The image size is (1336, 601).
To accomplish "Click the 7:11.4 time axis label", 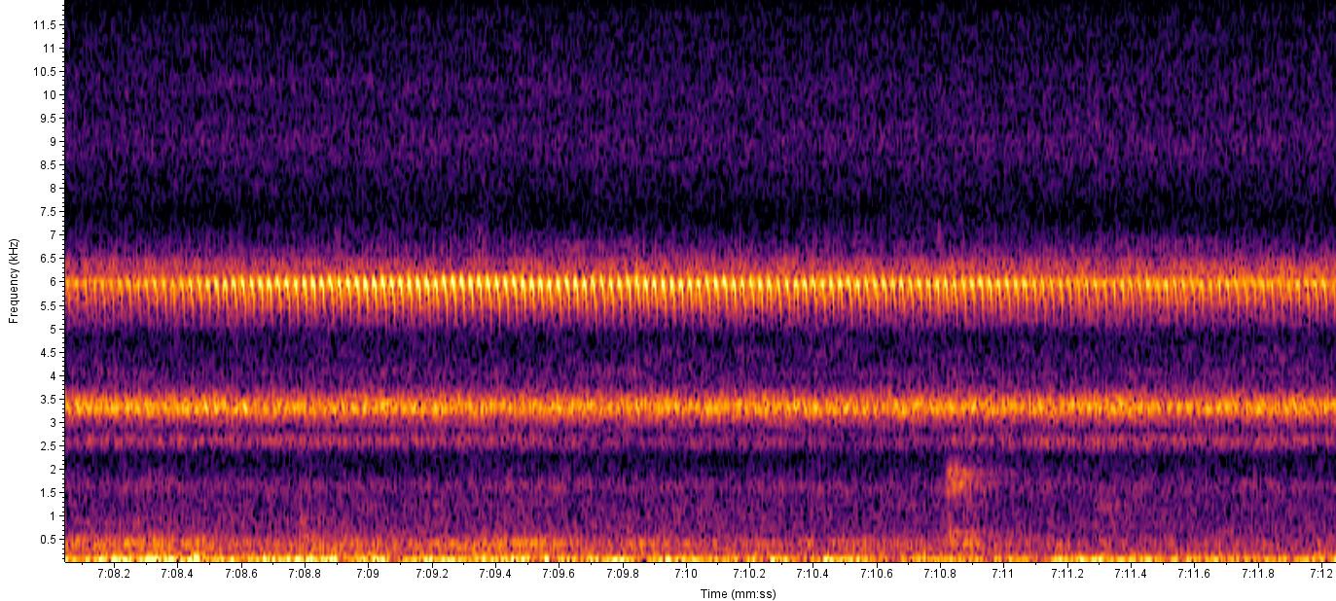I will pyautogui.click(x=1131, y=574).
